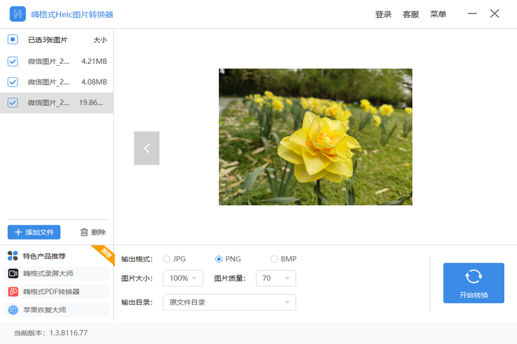Click the daffodil preview image
The image size is (517, 344).
pos(315,137)
